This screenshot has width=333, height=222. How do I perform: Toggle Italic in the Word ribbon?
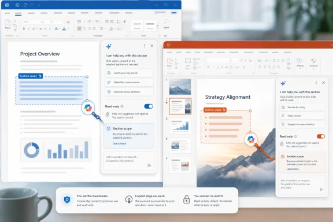29,29
